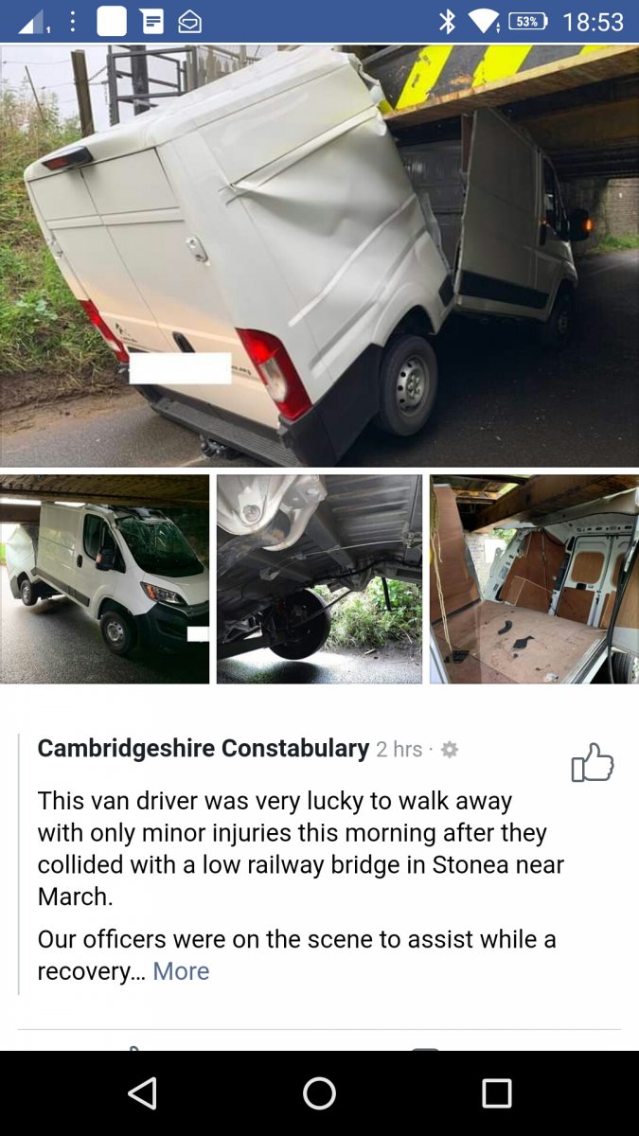Tap the Android back navigation button

[142, 1093]
